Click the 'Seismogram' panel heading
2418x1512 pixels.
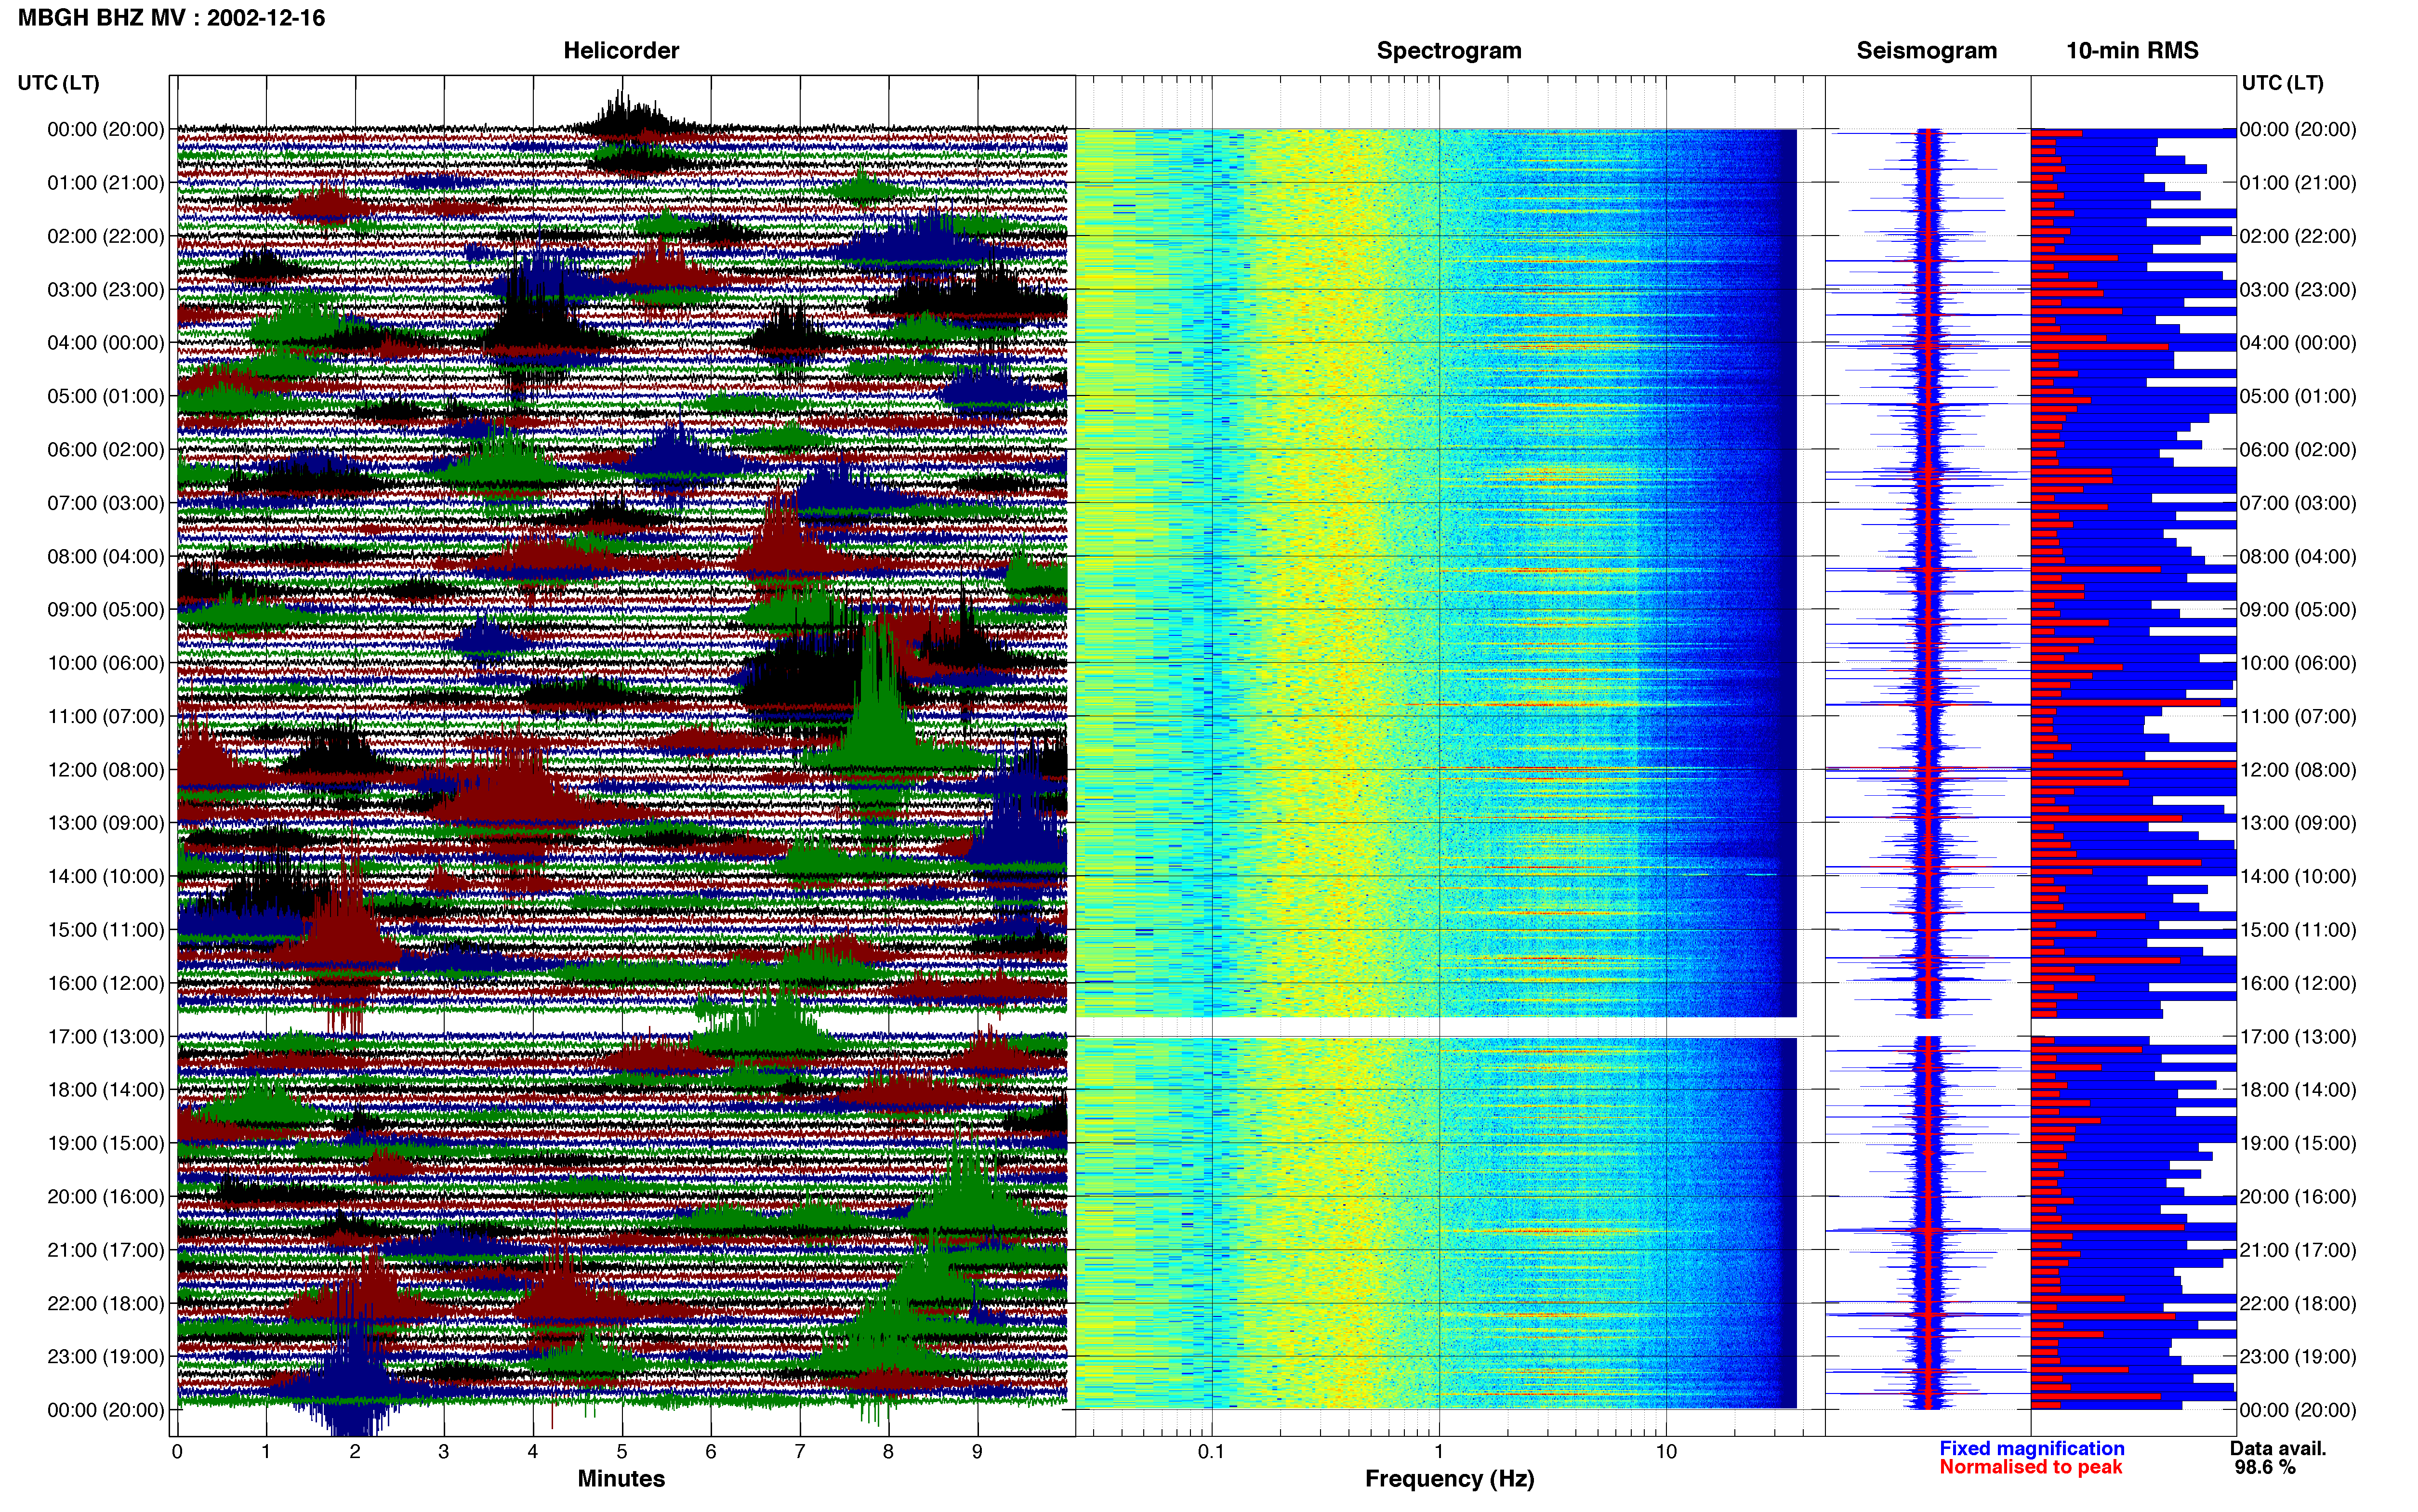pos(1926,51)
